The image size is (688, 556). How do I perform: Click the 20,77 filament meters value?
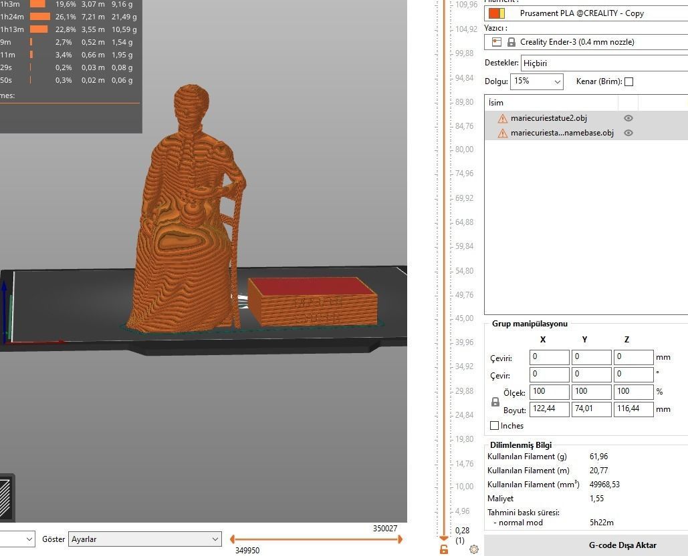click(x=599, y=471)
